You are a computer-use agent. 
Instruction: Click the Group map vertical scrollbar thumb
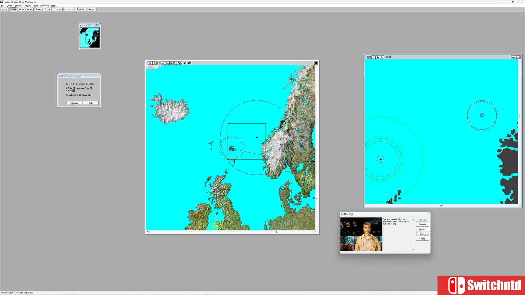317,147
